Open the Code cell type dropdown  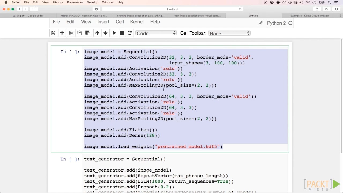click(x=156, y=33)
